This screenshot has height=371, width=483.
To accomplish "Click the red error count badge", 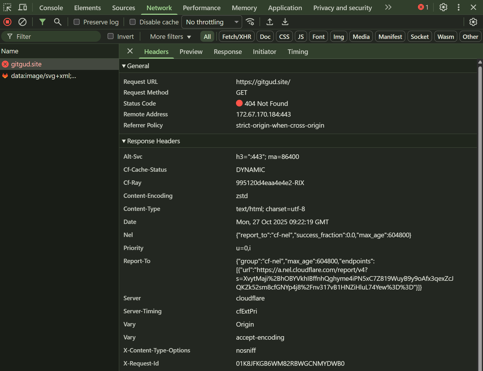I will [x=423, y=7].
